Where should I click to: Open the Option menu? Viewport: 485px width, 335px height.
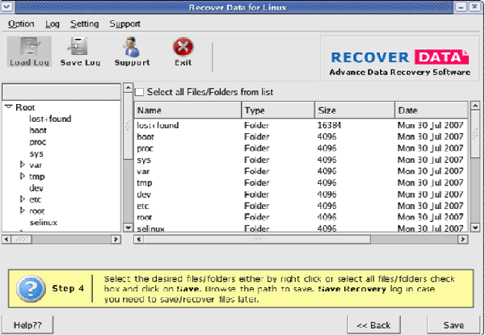[21, 23]
